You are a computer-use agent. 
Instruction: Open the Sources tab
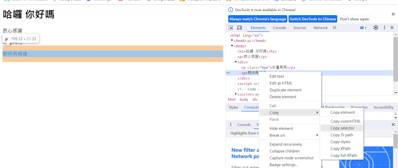coord(300,28)
